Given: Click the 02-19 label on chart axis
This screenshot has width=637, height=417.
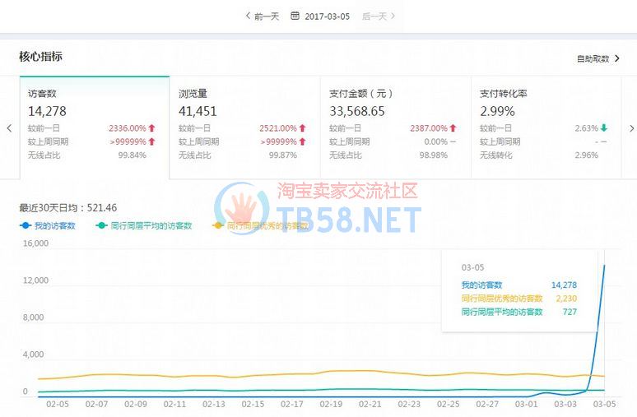Looking at the screenshot, I should (332, 404).
